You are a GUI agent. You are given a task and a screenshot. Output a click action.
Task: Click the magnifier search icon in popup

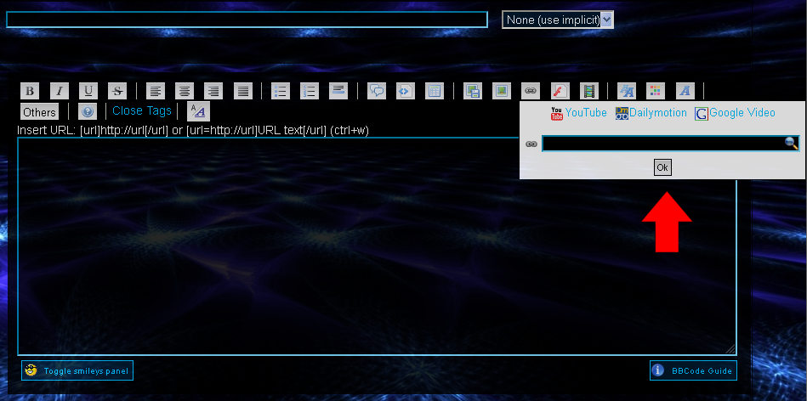792,144
